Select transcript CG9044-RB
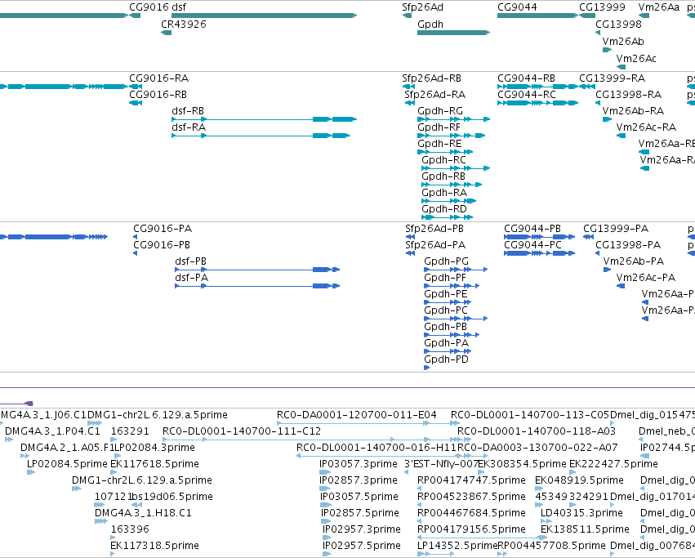The height and width of the screenshot is (558, 695). [537, 87]
